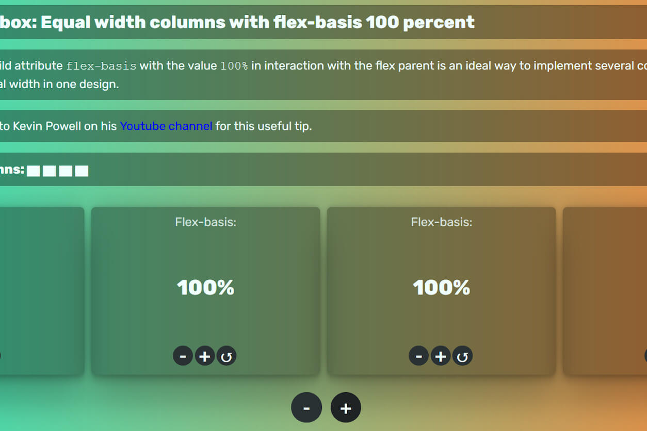Select the fourth white column indicator square
647x431 pixels.
click(x=82, y=171)
